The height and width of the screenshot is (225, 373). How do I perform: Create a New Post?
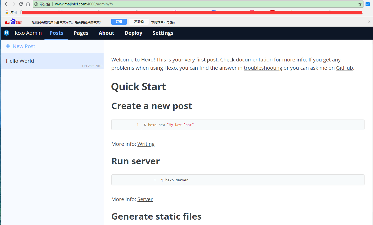24,46
